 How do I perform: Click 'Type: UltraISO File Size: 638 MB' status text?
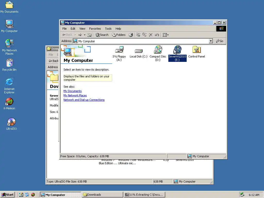coord(67,181)
